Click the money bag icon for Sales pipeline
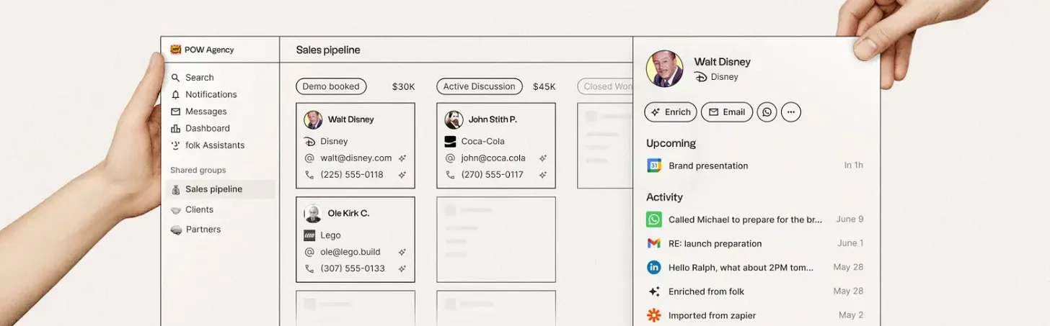 pos(175,189)
